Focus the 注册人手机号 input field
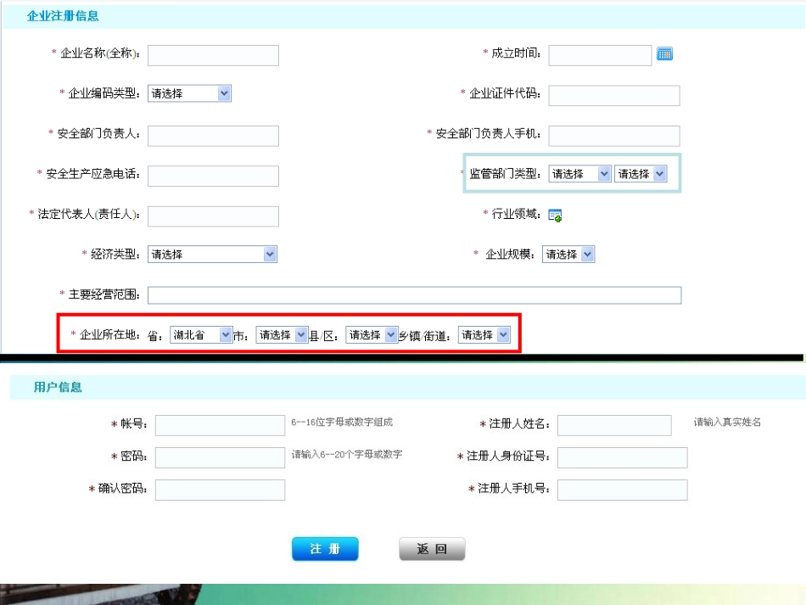The image size is (806, 605). [x=623, y=490]
